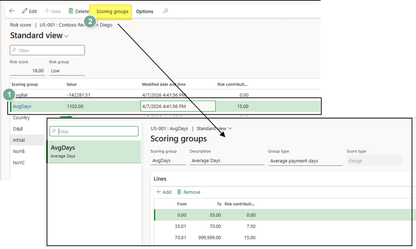Click the search magnifier in toolbar

[x=165, y=11]
